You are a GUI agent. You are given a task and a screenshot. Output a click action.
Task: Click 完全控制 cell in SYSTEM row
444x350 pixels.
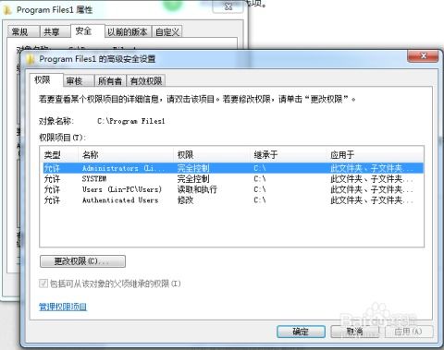click(x=193, y=179)
